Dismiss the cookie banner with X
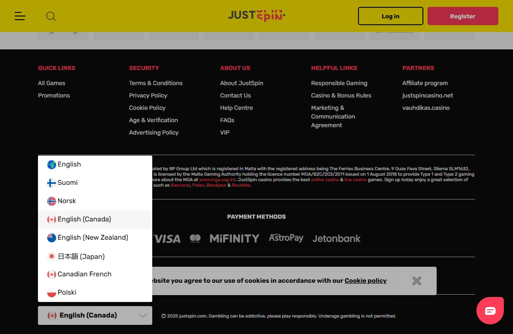Image resolution: width=513 pixels, height=334 pixels. (416, 281)
